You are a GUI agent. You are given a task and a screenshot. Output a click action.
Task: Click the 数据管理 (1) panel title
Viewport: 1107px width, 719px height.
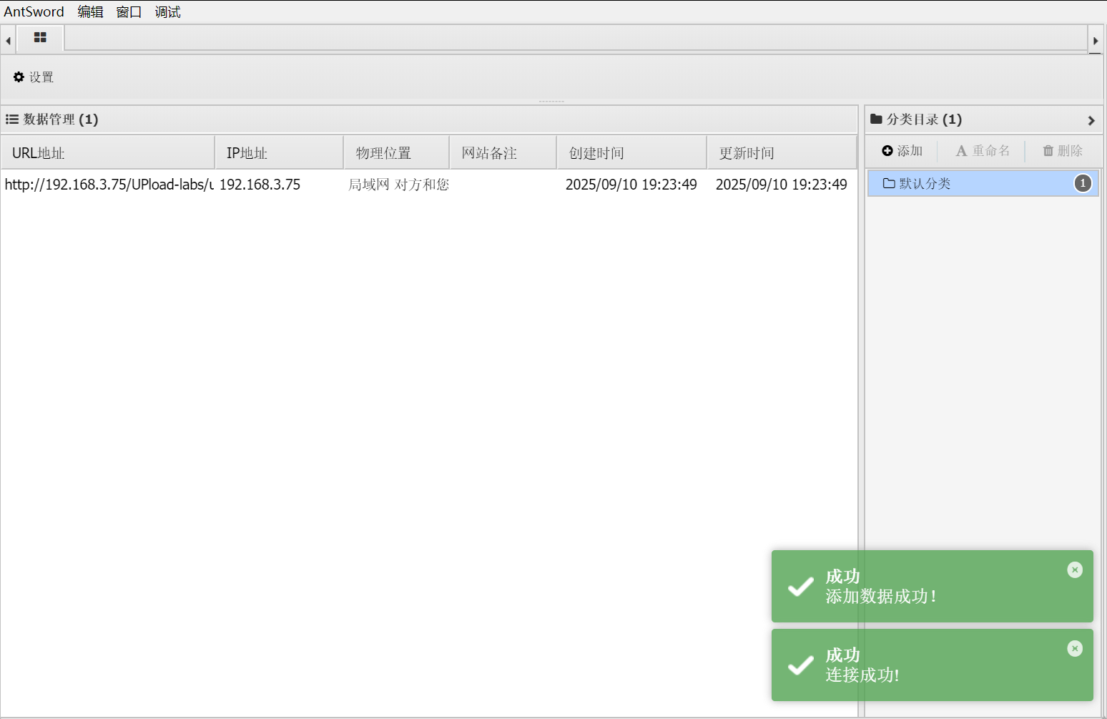point(61,119)
